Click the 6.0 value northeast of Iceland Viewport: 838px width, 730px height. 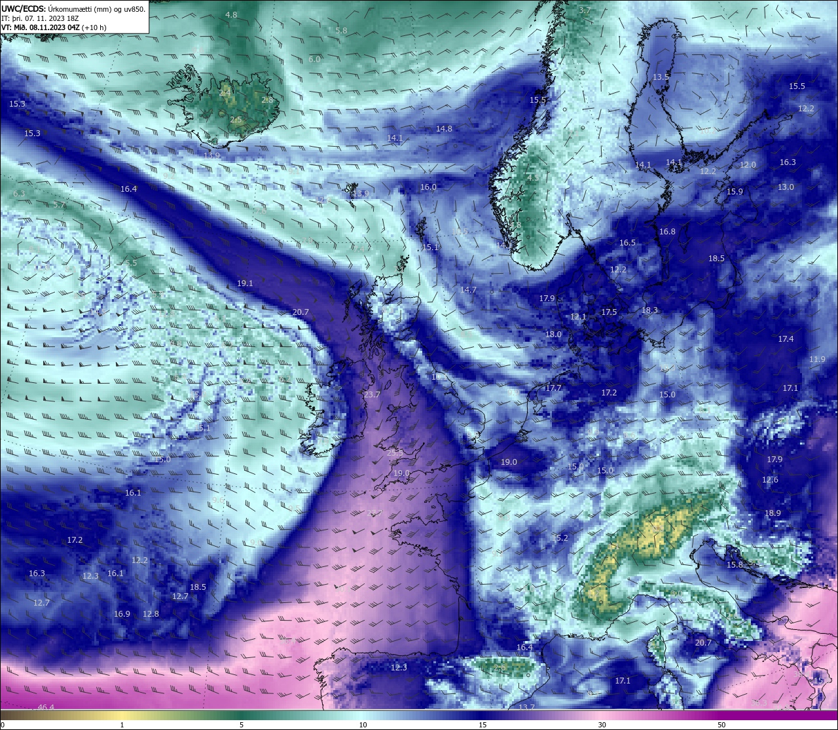click(314, 59)
